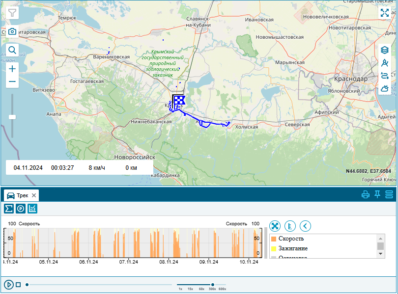Viewport: 398px width, 294px height.
Task: Click the coordinates N44.6882, E37.6584
Action: tap(369, 171)
